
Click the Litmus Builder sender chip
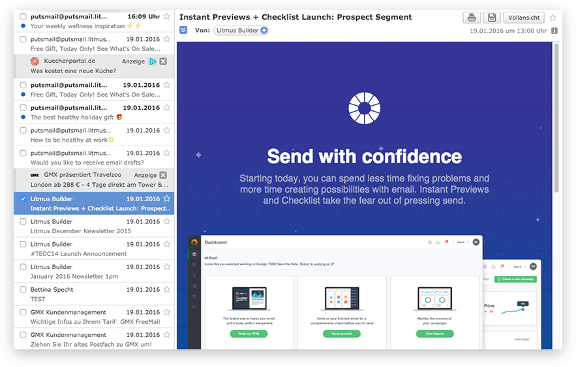pyautogui.click(x=241, y=30)
